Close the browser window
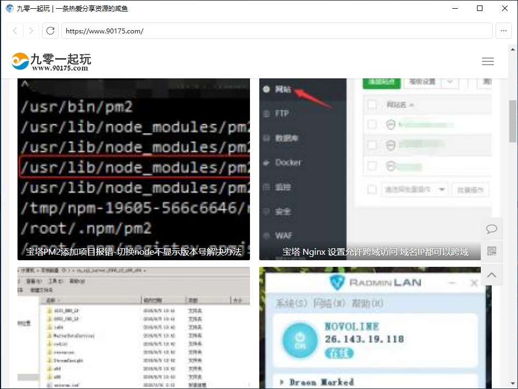518x389 pixels. coord(505,8)
